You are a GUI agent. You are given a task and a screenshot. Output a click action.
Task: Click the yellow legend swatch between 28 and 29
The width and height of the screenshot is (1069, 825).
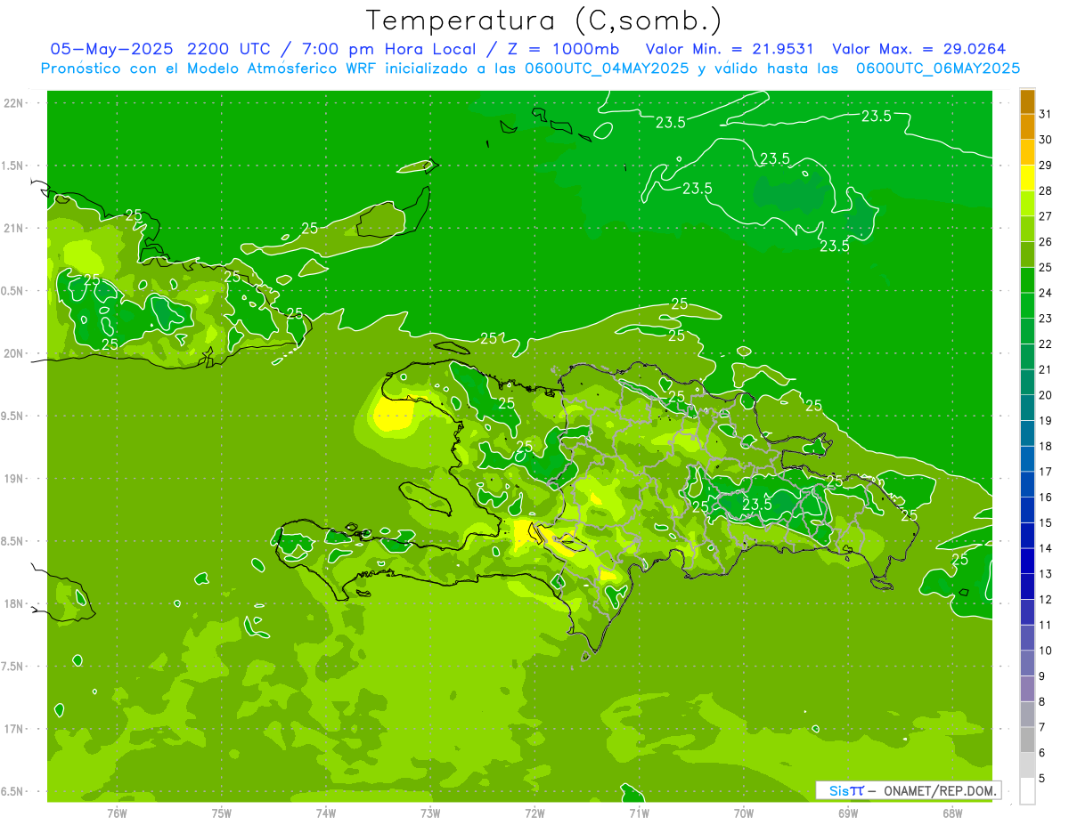(x=1027, y=178)
